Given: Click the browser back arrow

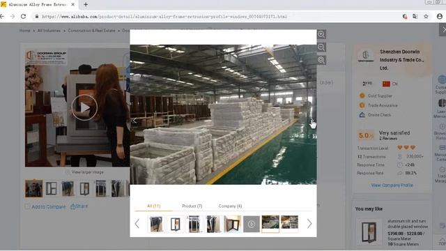Looking at the screenshot, I should [2, 17].
